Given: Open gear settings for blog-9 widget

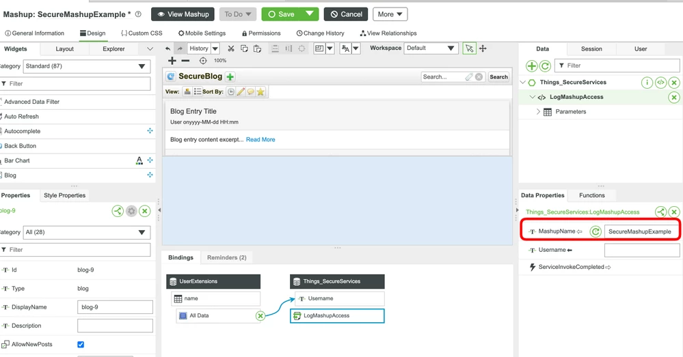Looking at the screenshot, I should point(131,212).
